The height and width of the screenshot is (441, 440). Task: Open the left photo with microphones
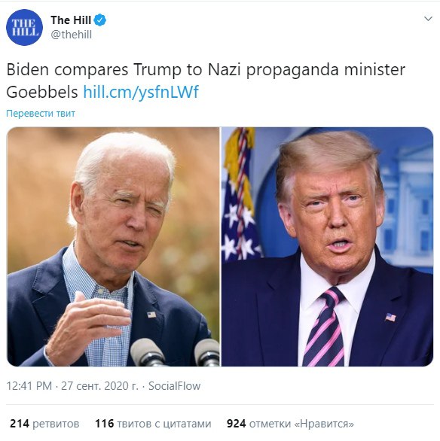(x=113, y=247)
